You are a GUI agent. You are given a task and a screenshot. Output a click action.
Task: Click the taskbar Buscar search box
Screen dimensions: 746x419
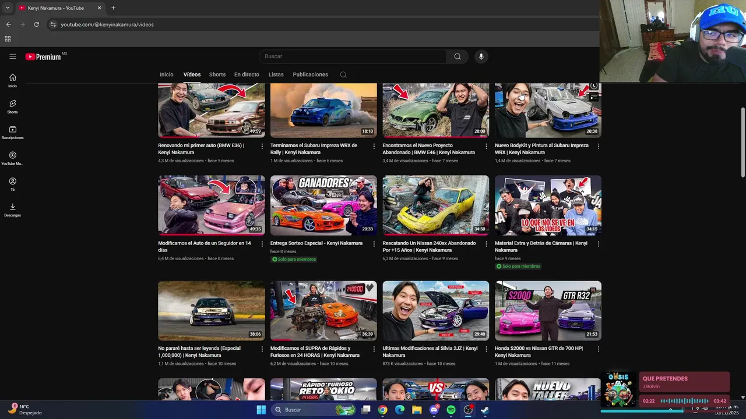pyautogui.click(x=315, y=410)
